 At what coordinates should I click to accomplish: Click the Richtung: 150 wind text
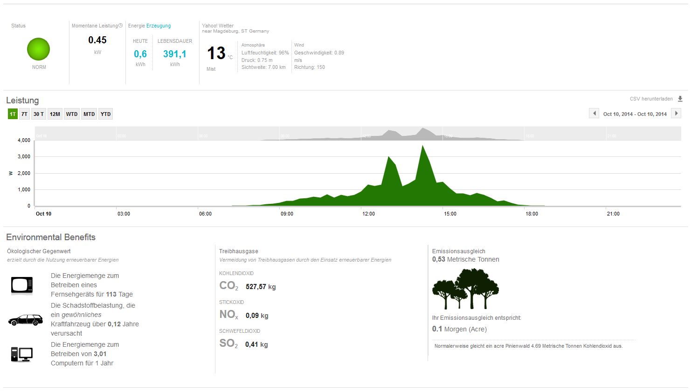point(310,67)
